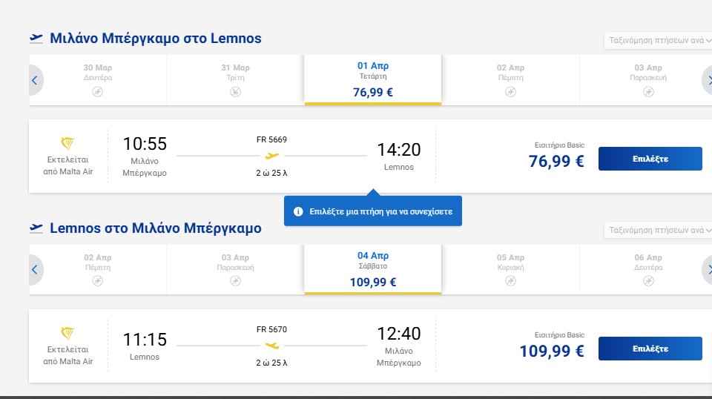The width and height of the screenshot is (712, 399).
Task: Click the outbound flight plane icon in header
Action: 36,38
